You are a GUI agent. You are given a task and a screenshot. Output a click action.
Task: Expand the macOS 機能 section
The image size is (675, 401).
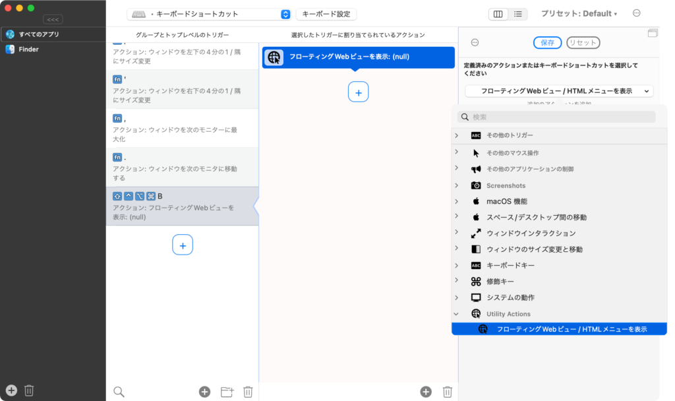click(x=455, y=201)
